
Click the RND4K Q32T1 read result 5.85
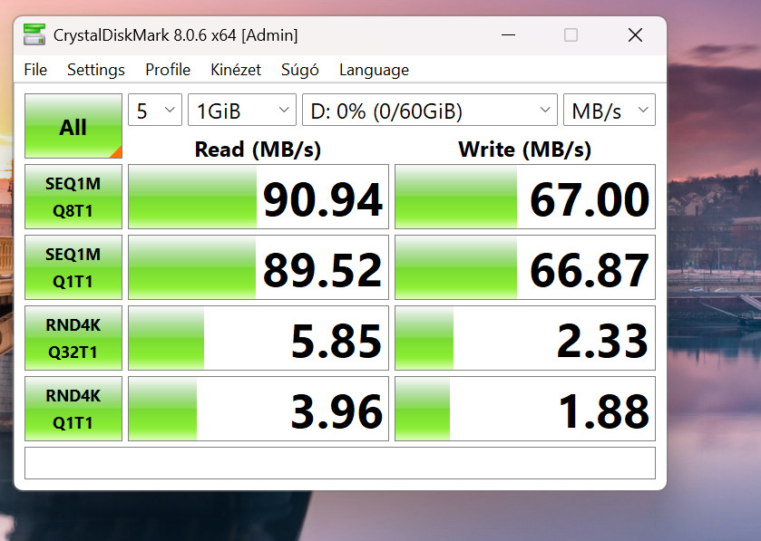(x=259, y=338)
